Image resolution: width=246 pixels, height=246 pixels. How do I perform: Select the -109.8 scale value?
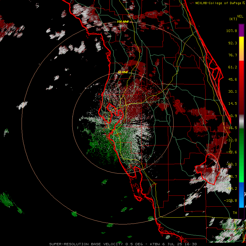[x=230, y=201]
